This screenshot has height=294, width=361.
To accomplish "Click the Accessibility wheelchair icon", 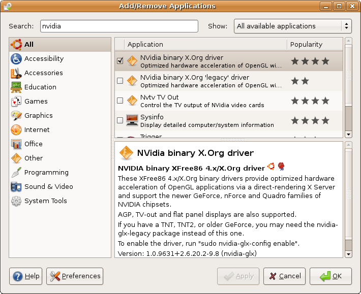I will click(x=16, y=58).
